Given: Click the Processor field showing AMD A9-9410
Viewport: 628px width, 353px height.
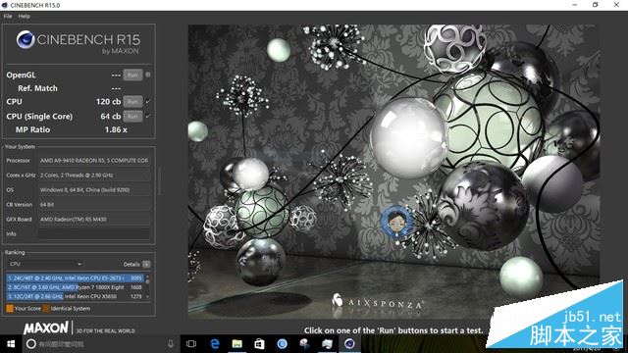Looking at the screenshot, I should pos(94,161).
